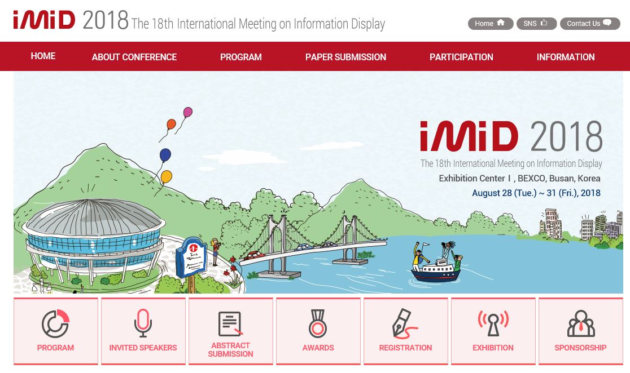The width and height of the screenshot is (630, 373).
Task: Click the header text 'The 18th International Meeting on Information Display'
Action: [258, 24]
